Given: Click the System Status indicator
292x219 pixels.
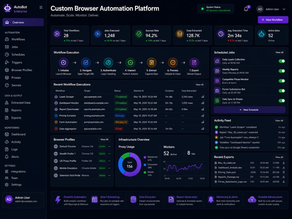Looking at the screenshot, I should pos(216,9).
